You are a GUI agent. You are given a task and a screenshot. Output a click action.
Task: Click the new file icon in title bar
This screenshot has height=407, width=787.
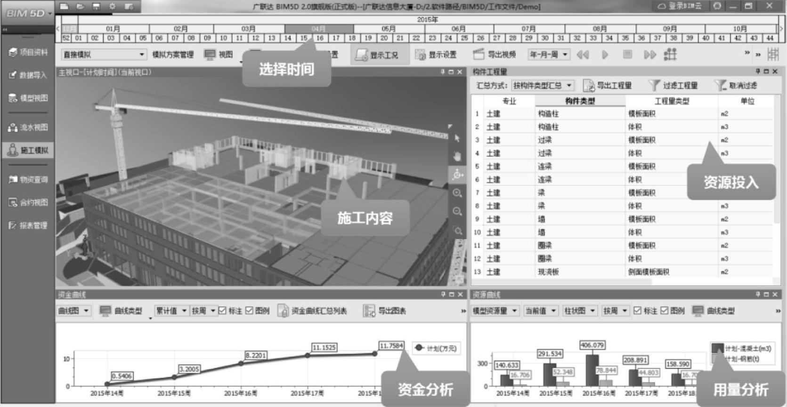(64, 7)
